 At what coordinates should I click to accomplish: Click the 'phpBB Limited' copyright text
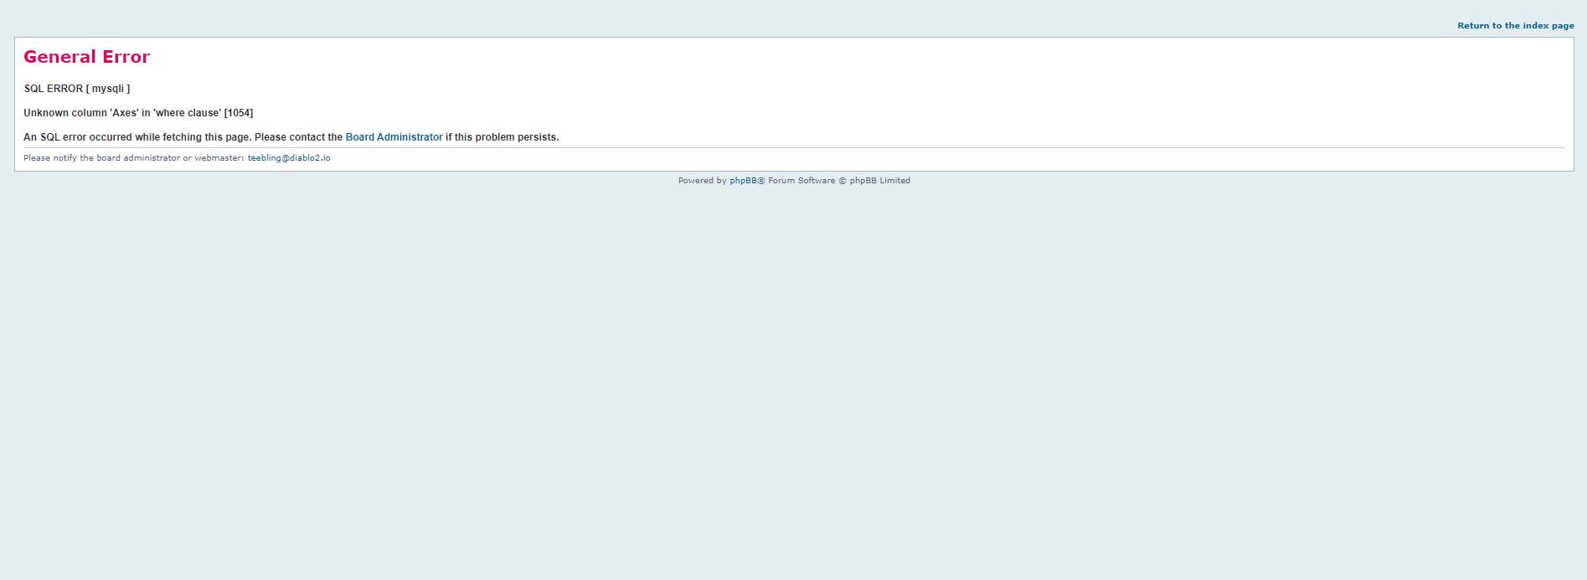tap(879, 181)
